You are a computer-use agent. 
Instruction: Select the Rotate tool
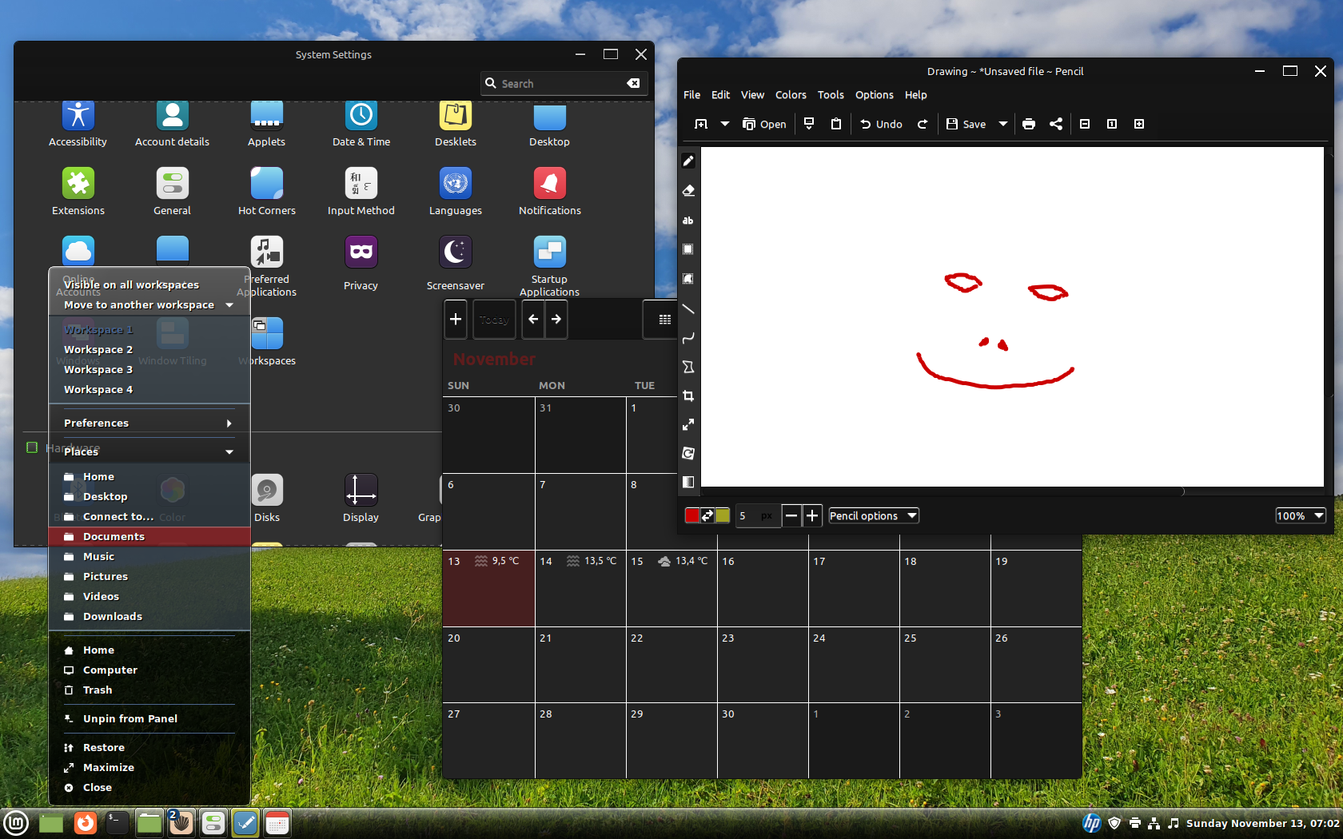tap(688, 453)
